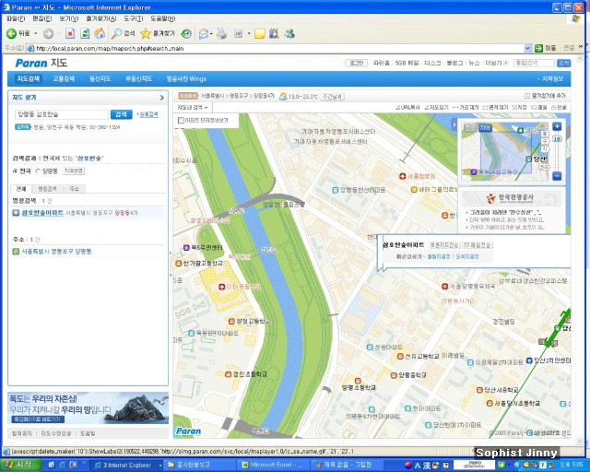This screenshot has width=590, height=472.
Task: Open the 상세검색 link
Action: [147, 114]
